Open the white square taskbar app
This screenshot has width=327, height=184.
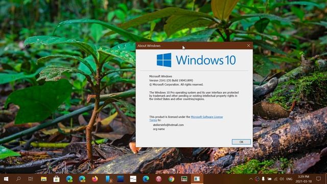(x=133, y=179)
